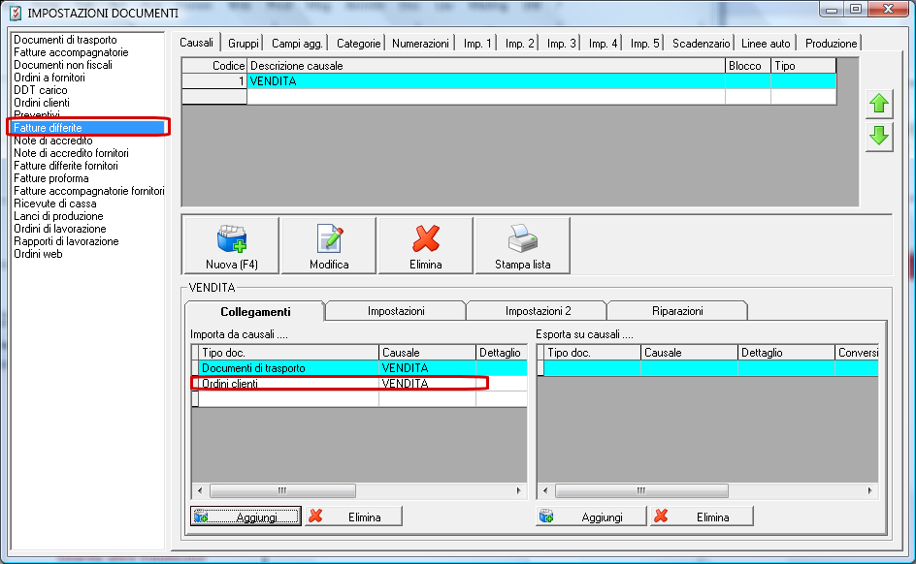Click the Esporta Dettaglio column header
Viewport: 916px width, 564px height.
coord(786,353)
